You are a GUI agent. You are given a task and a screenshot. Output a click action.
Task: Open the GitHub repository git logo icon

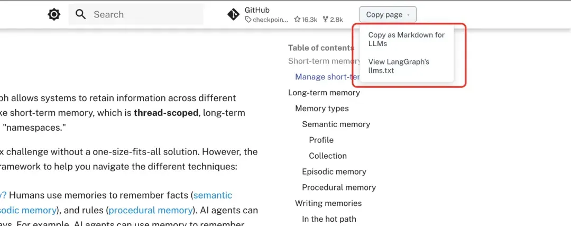[x=233, y=14]
